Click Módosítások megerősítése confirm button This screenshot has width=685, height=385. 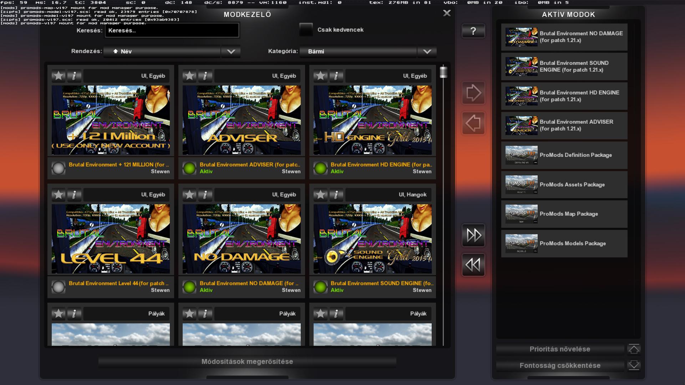coord(247,361)
